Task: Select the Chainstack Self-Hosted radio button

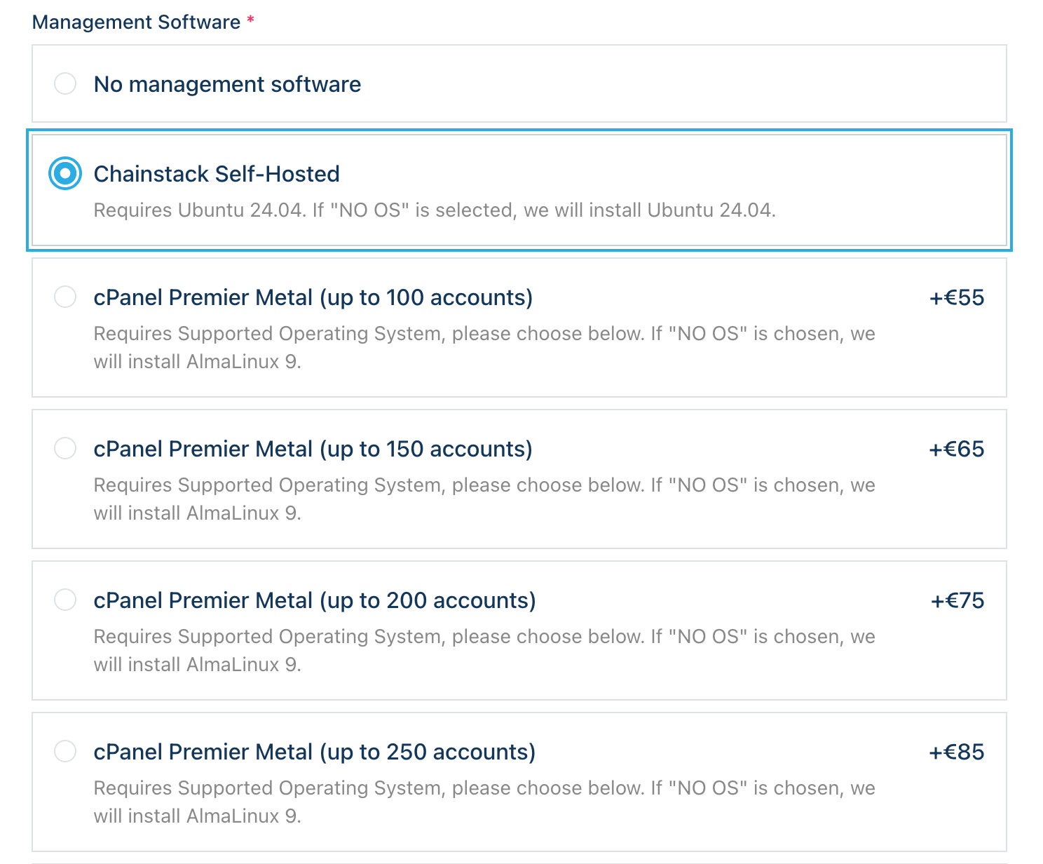Action: 65,173
